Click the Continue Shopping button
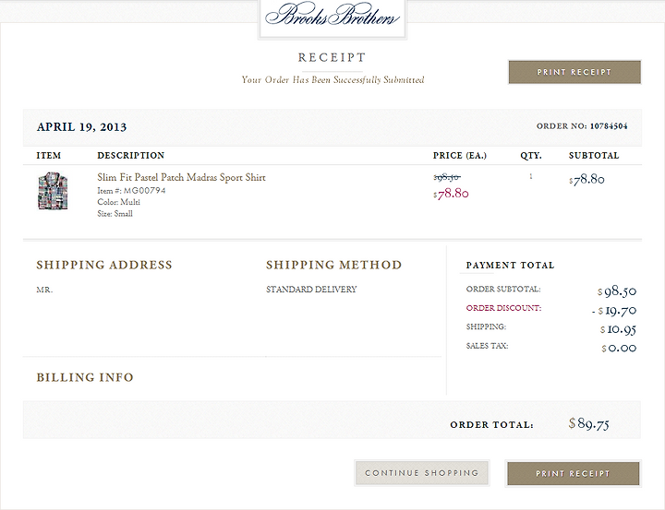 point(422,473)
